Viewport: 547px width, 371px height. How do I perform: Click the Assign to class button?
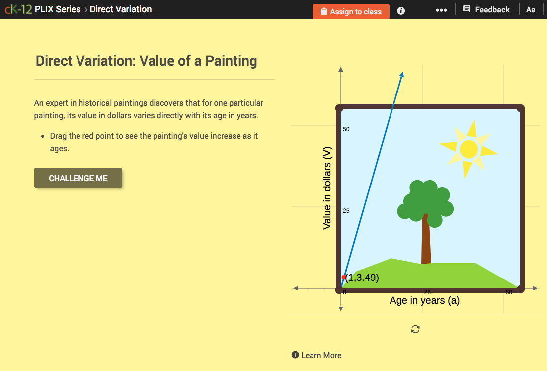[x=351, y=11]
